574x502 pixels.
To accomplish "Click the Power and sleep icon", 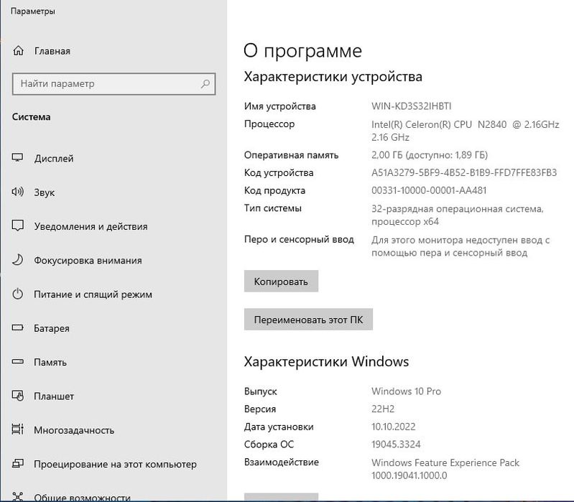I will [x=18, y=294].
